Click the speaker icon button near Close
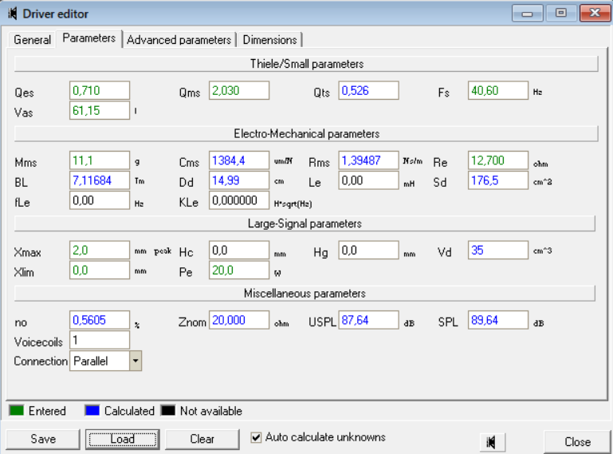Viewport: 613px width, 454px height. click(492, 441)
